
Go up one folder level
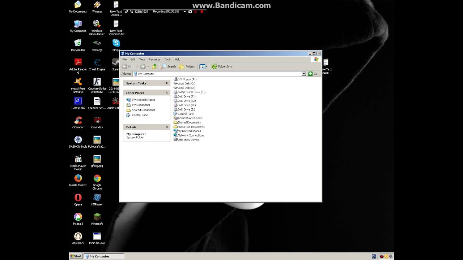[154, 66]
